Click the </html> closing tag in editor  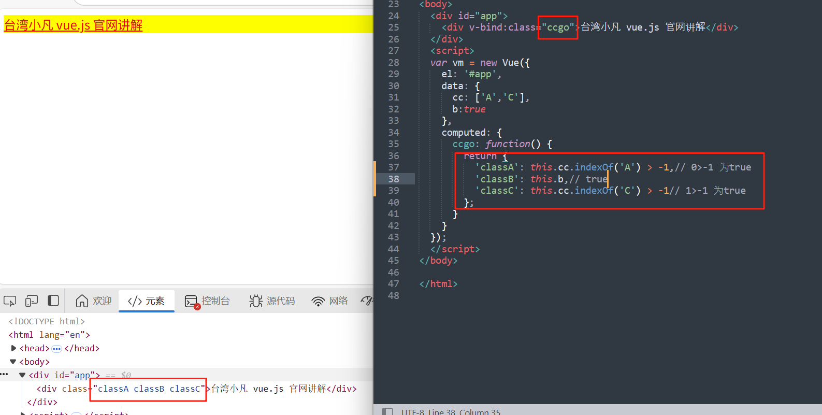pyautogui.click(x=438, y=283)
